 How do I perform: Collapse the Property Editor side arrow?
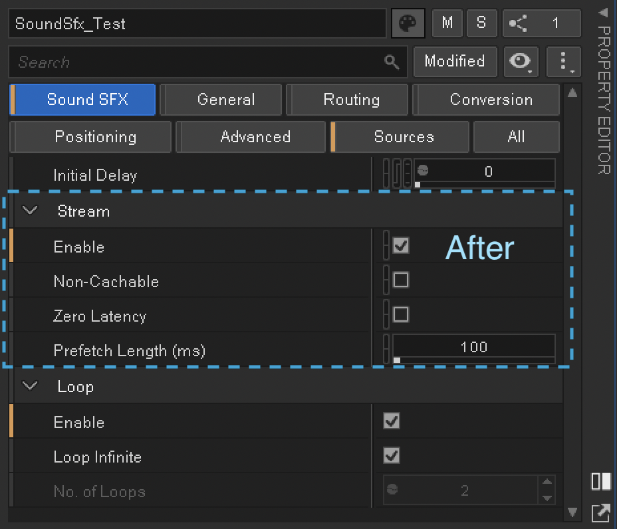(x=602, y=12)
